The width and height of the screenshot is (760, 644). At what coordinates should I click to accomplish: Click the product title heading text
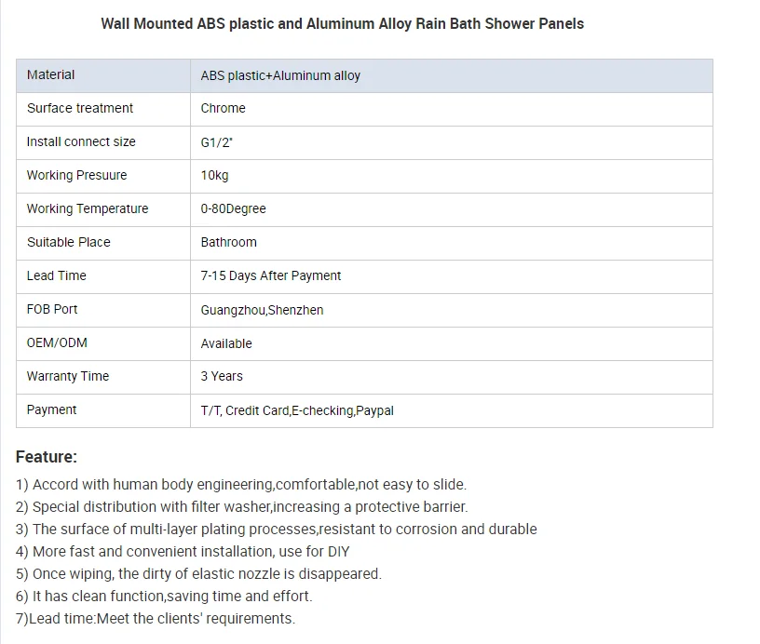(342, 24)
